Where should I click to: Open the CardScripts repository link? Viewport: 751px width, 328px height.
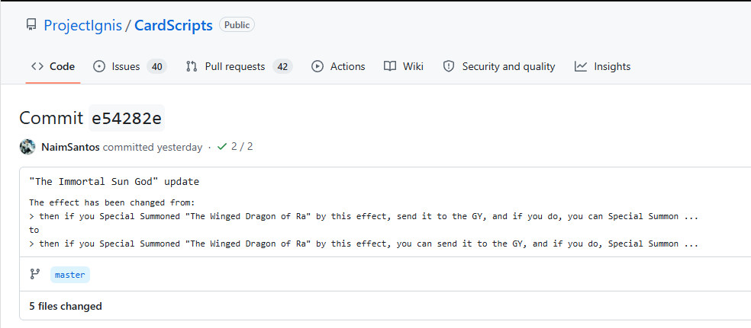(173, 25)
